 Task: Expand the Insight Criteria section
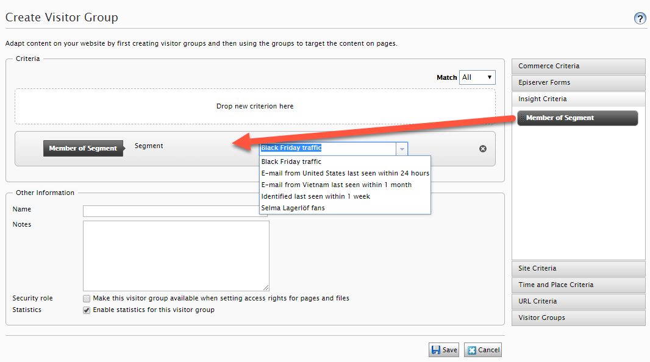(577, 99)
